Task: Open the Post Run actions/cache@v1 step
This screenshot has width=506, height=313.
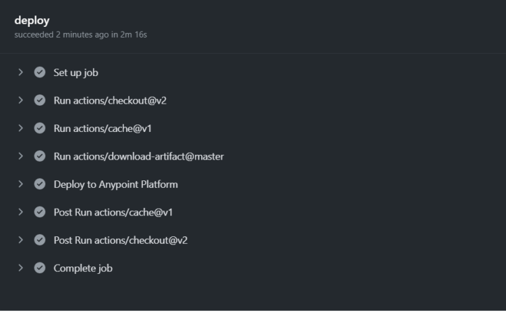Action: tap(113, 212)
